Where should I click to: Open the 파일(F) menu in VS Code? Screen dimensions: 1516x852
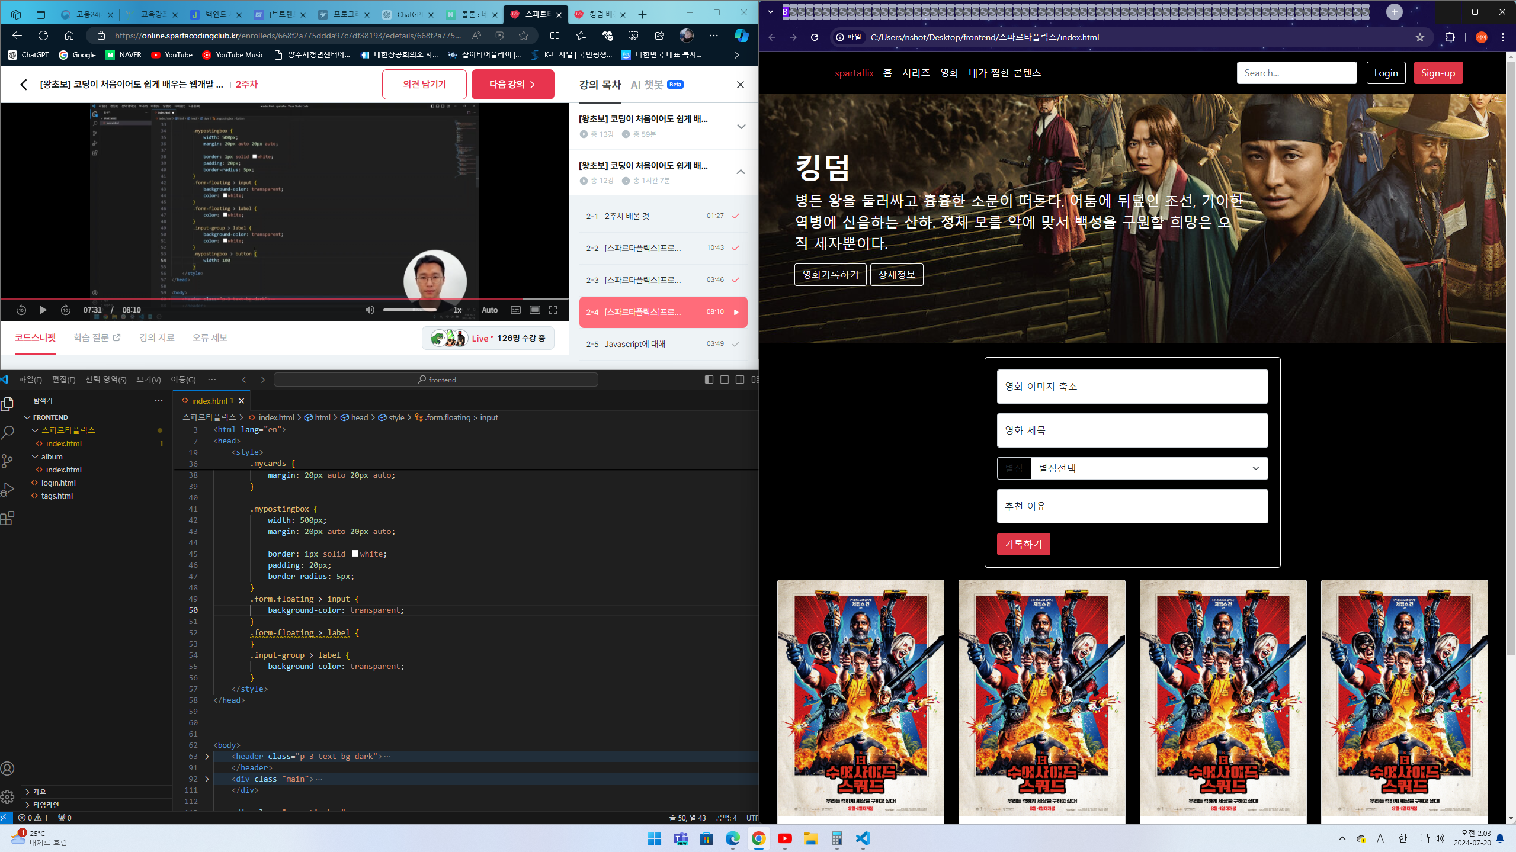click(x=30, y=380)
